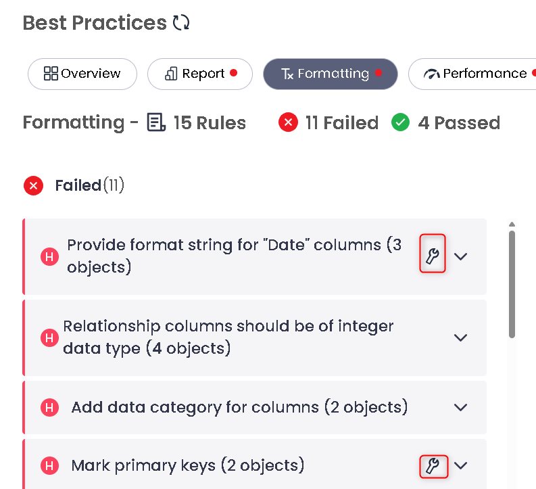Click the rules list icon beside 15 Rules
The width and height of the screenshot is (536, 489).
point(157,123)
